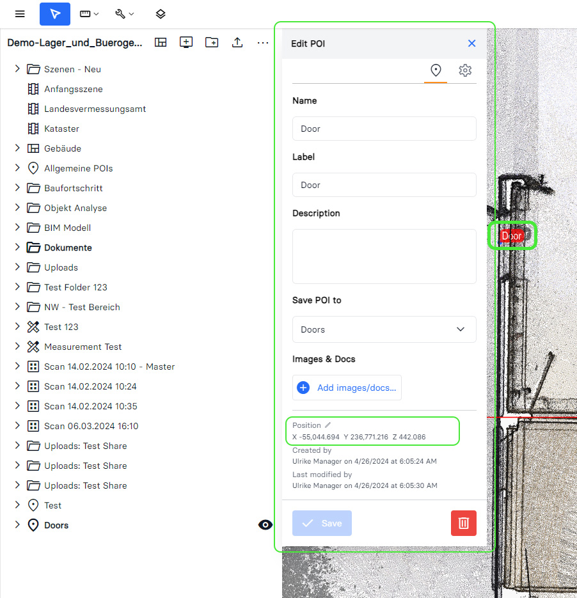This screenshot has width=577, height=598.
Task: Select the cursor selection tool
Action: pyautogui.click(x=55, y=14)
